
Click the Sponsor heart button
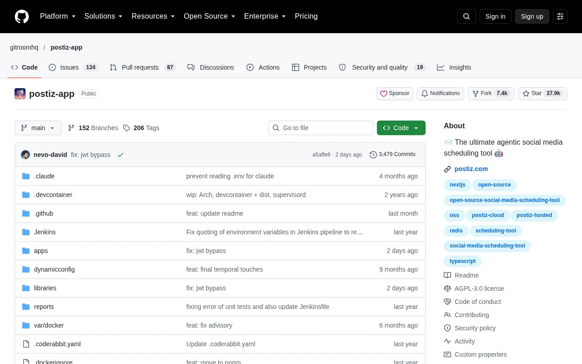click(395, 94)
